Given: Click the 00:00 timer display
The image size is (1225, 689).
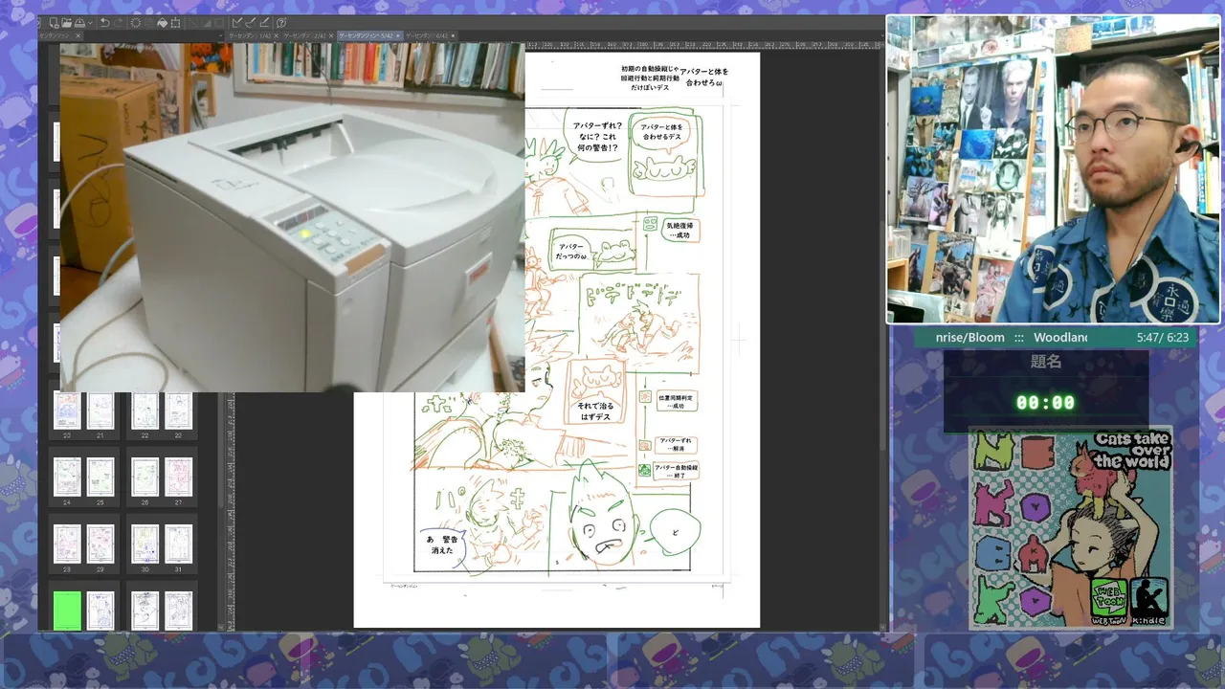Looking at the screenshot, I should [x=1045, y=403].
